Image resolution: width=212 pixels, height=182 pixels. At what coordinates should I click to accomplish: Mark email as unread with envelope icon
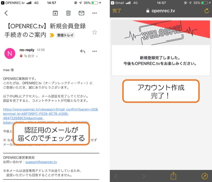(x=81, y=13)
